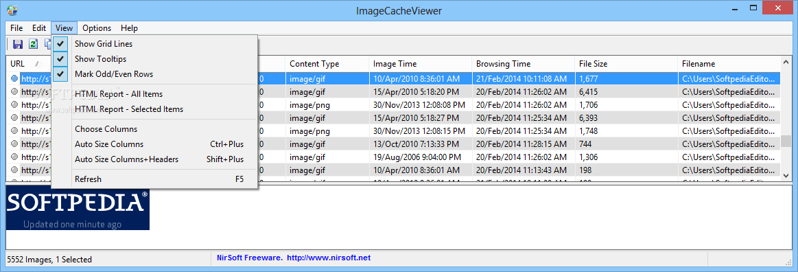Image resolution: width=798 pixels, height=272 pixels.
Task: Click file size value 1,306
Action: point(588,157)
